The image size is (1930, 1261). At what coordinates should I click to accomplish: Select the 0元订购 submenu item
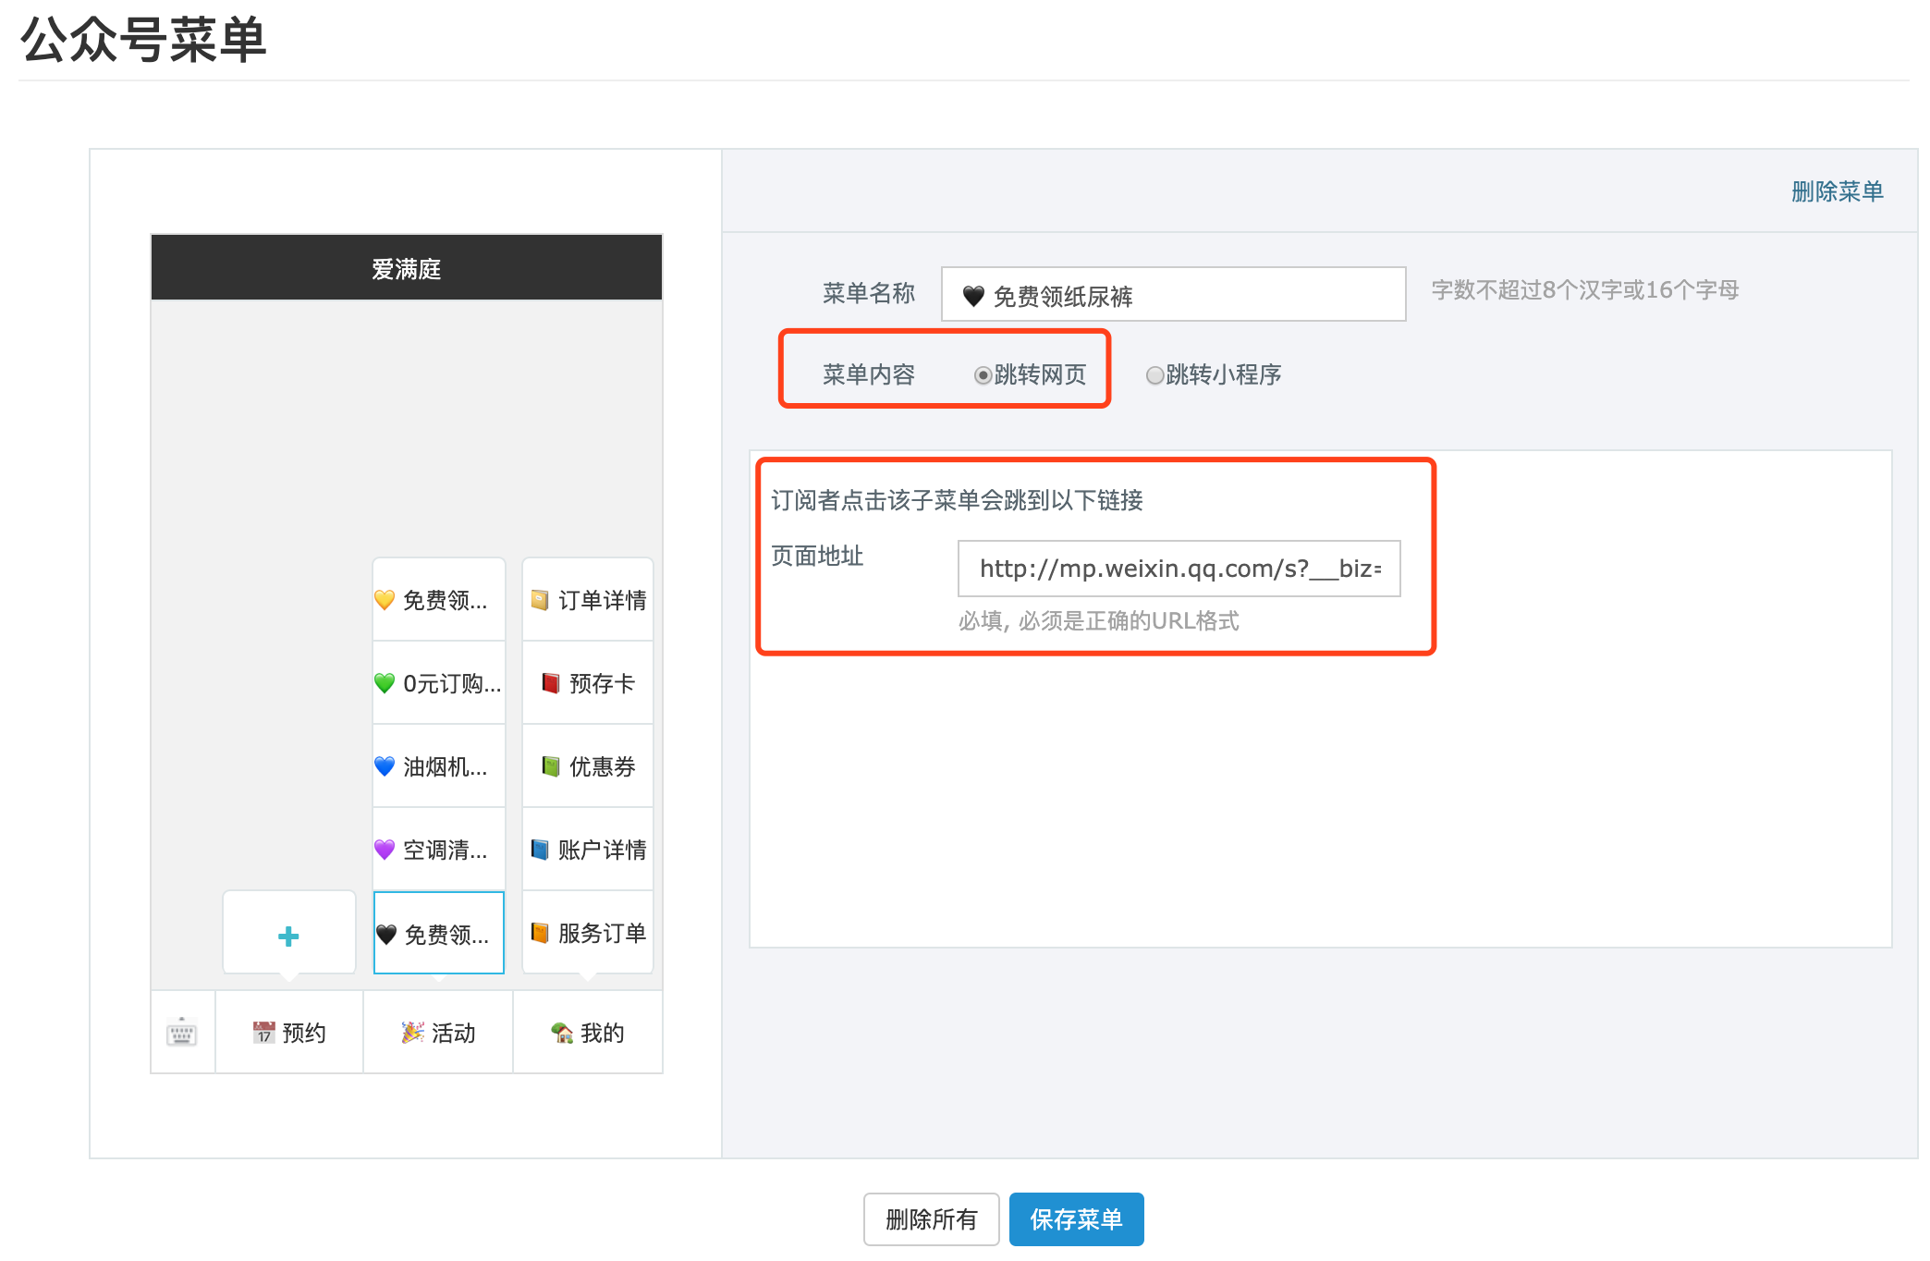[439, 683]
